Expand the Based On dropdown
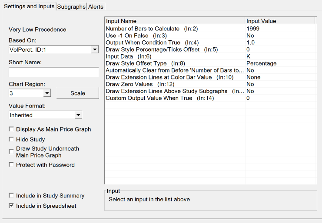 pyautogui.click(x=95, y=50)
